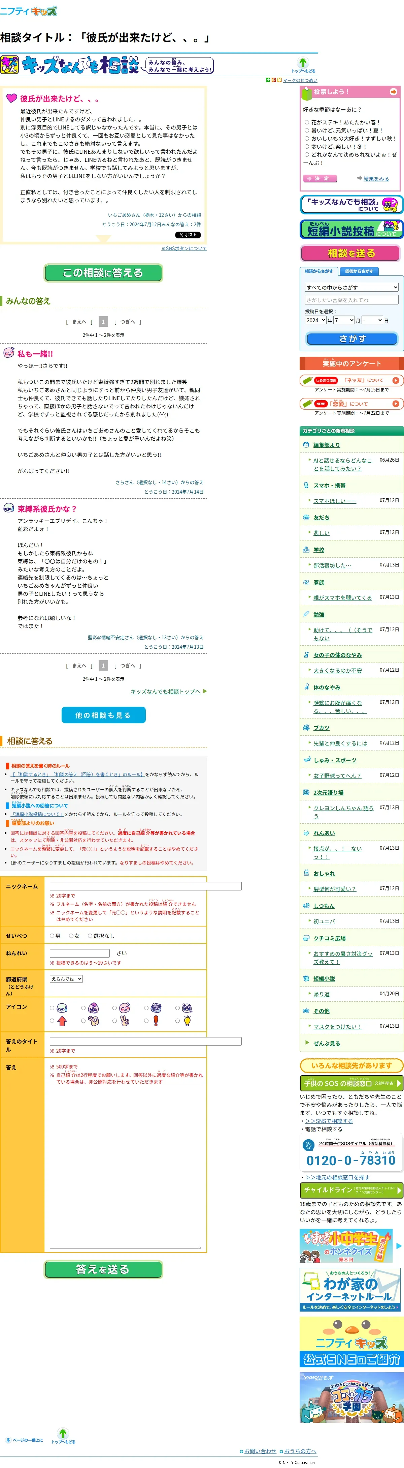Screen dimensions: 404x1468
Task: Click the 友だち category icon
Action: pyautogui.click(x=307, y=518)
